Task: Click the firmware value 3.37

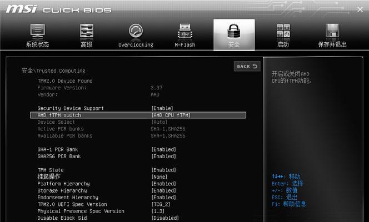Action: (157, 88)
